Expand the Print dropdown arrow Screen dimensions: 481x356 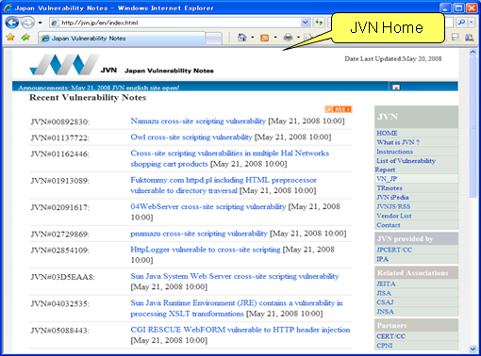[298, 38]
